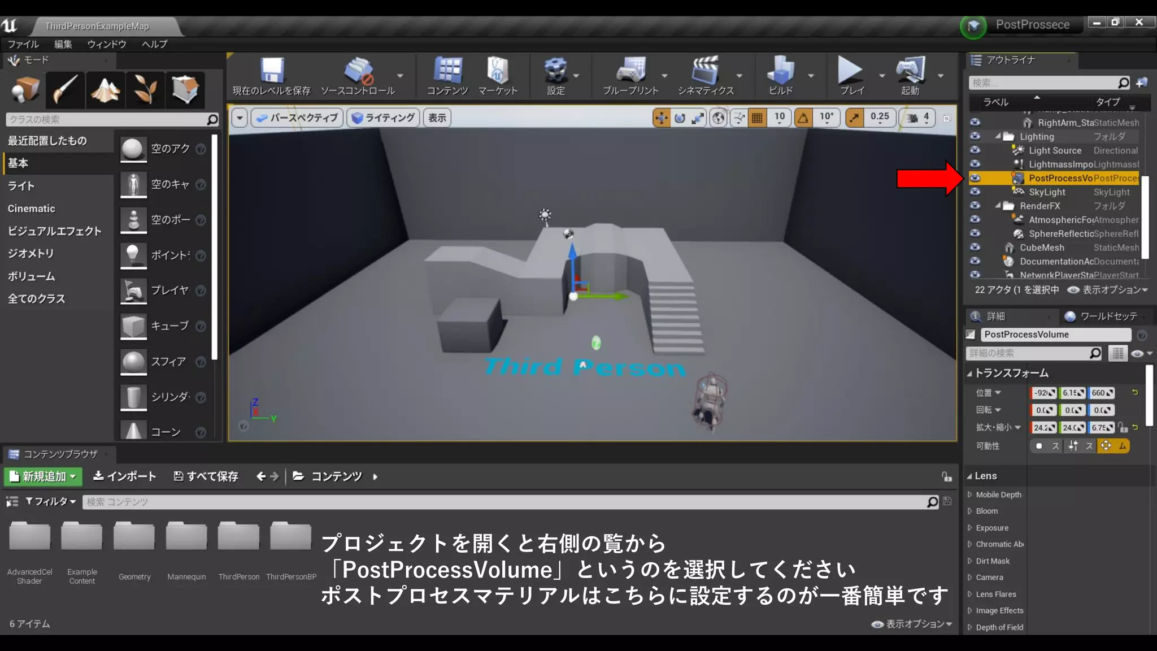
Task: Select the Paint mode brush icon
Action: point(66,89)
